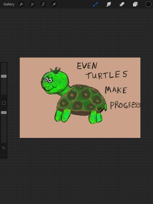Tap the upper brush size slider track
Viewport: 153px width, 204px height.
pos(4,79)
